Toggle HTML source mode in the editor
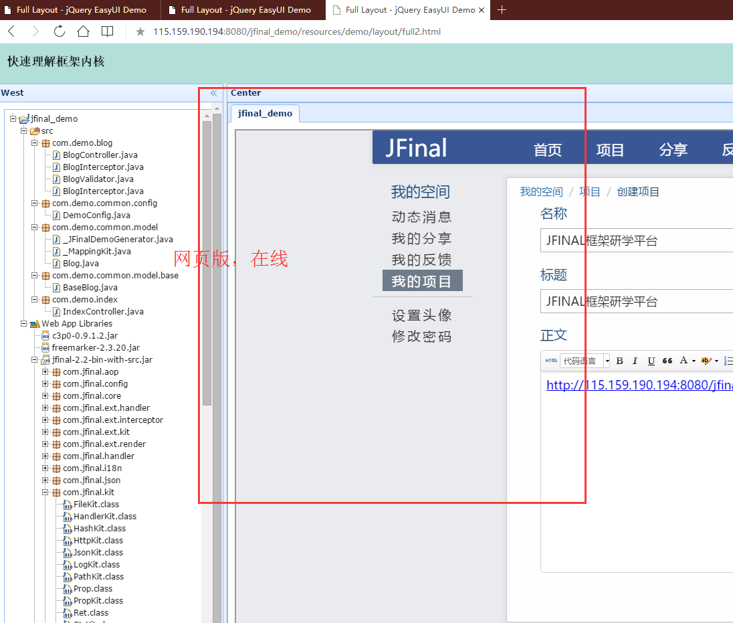This screenshot has height=623, width=733. coord(551,361)
